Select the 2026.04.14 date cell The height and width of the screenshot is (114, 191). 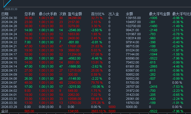coord(9,66)
